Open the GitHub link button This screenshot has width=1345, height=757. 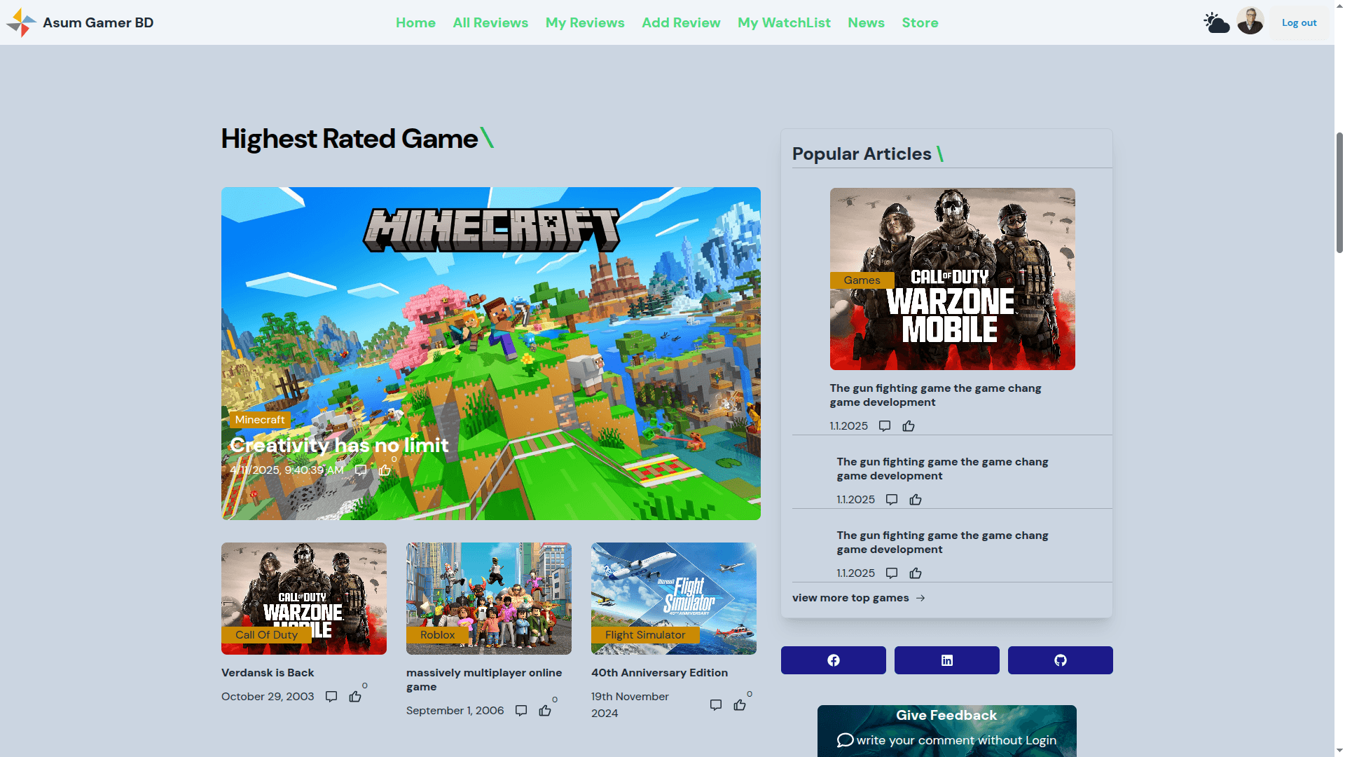coord(1060,660)
